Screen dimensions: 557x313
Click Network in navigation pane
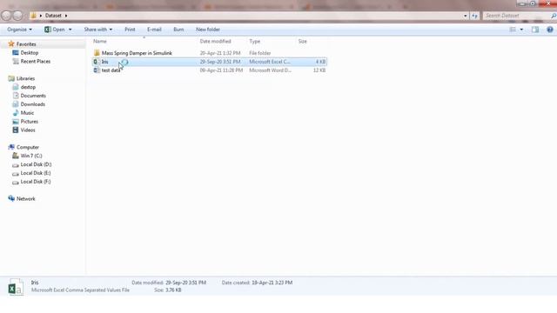[x=25, y=199]
